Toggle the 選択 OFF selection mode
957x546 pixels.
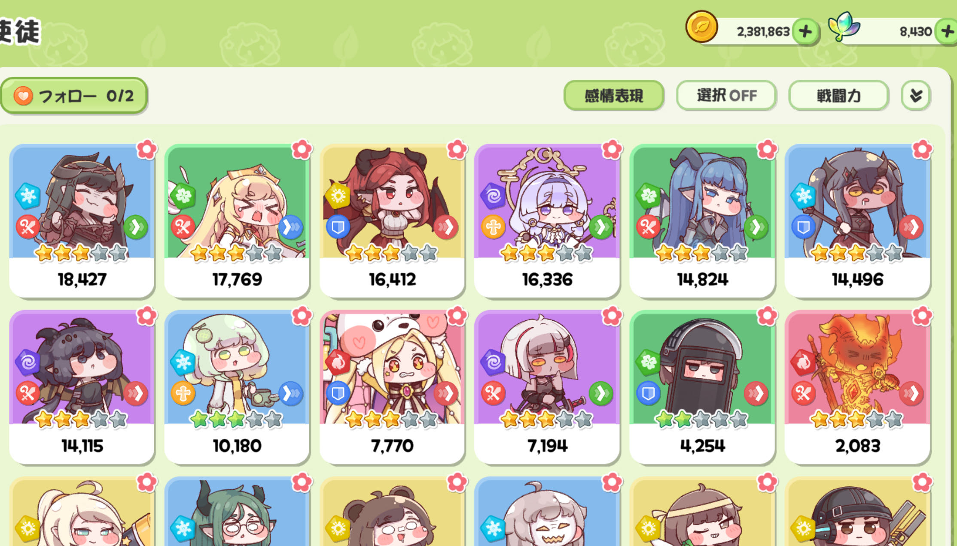coord(726,95)
